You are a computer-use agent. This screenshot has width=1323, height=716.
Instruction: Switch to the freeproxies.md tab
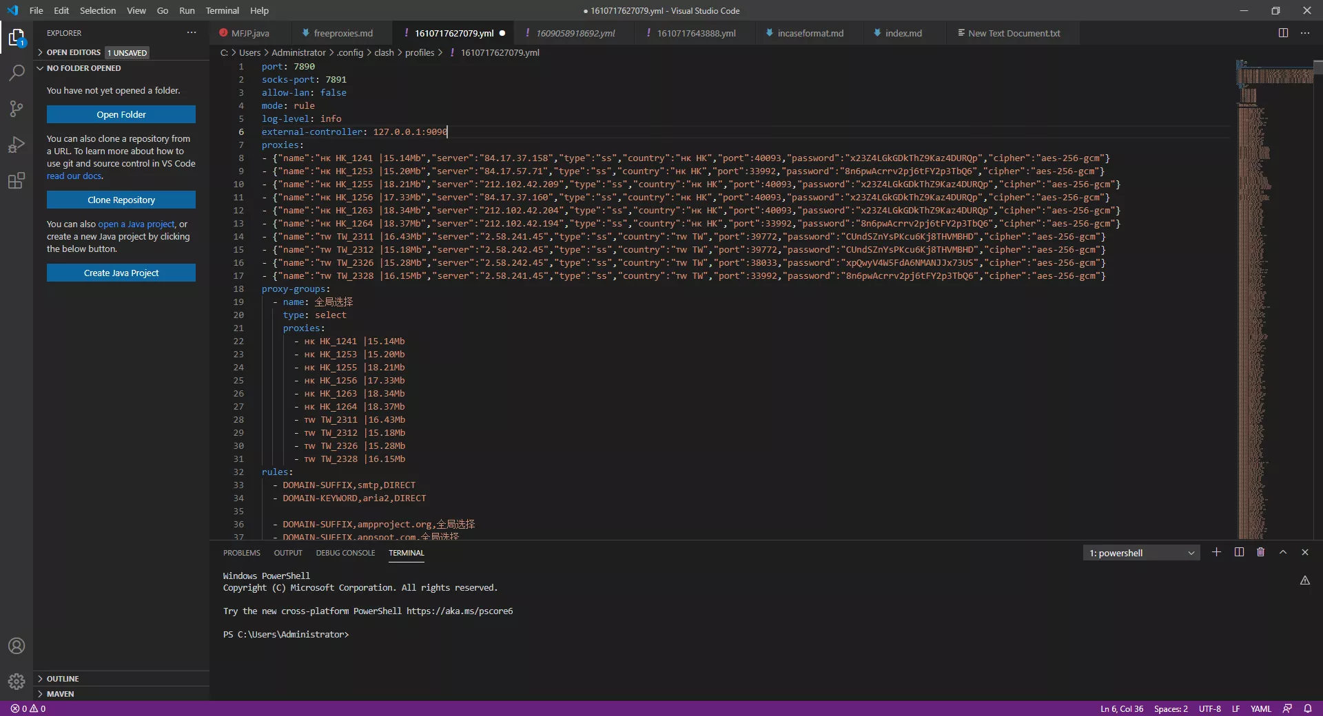(x=342, y=33)
